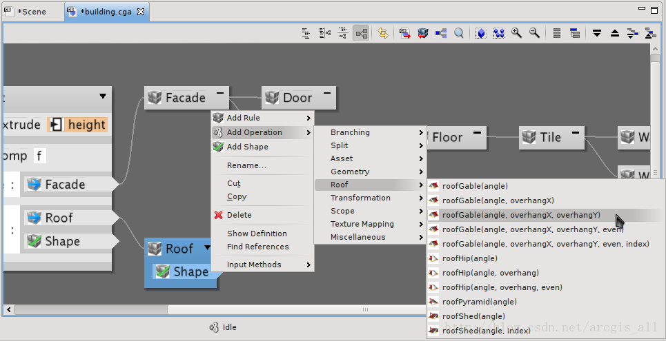The height and width of the screenshot is (341, 666).
Task: Click the black up-triangle collapse-all icon
Action: coord(615,33)
